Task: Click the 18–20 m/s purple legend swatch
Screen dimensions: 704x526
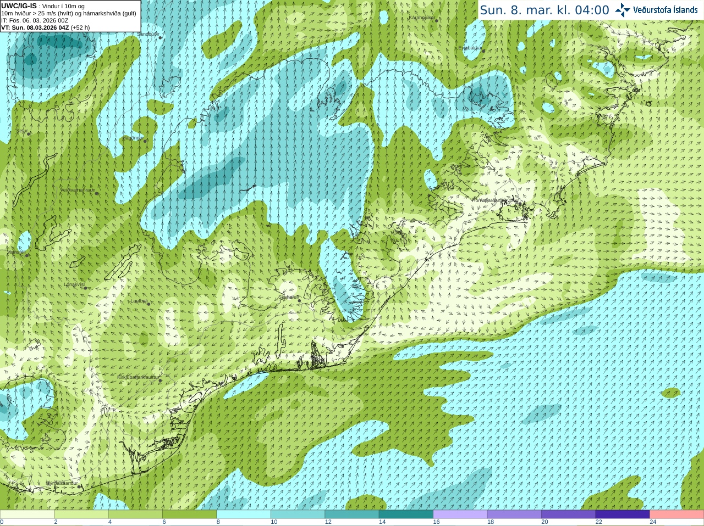Action: tap(514, 514)
